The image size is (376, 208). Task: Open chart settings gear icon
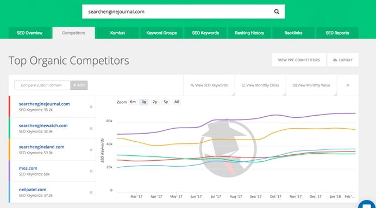[348, 85]
